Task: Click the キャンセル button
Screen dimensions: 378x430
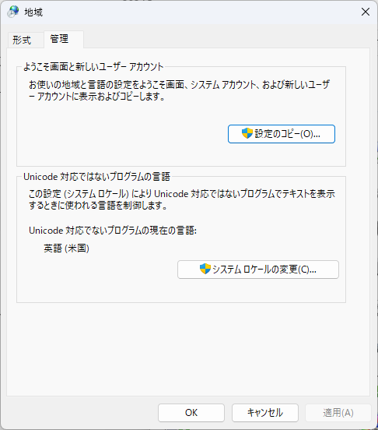Action: click(265, 413)
